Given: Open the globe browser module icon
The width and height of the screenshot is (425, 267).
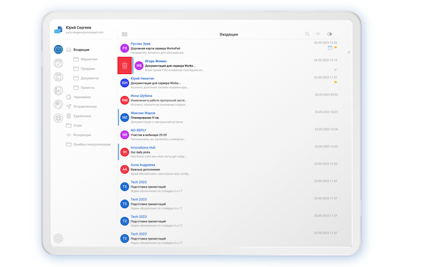Looking at the screenshot, I should tap(58, 118).
